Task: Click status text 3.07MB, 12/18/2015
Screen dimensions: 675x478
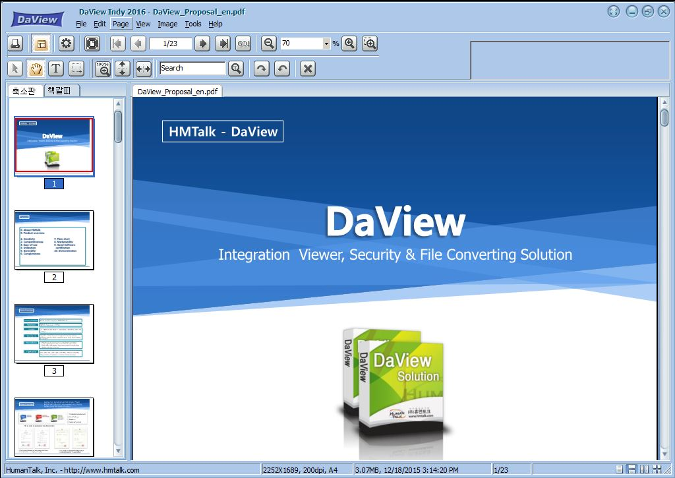Action: coord(406,470)
